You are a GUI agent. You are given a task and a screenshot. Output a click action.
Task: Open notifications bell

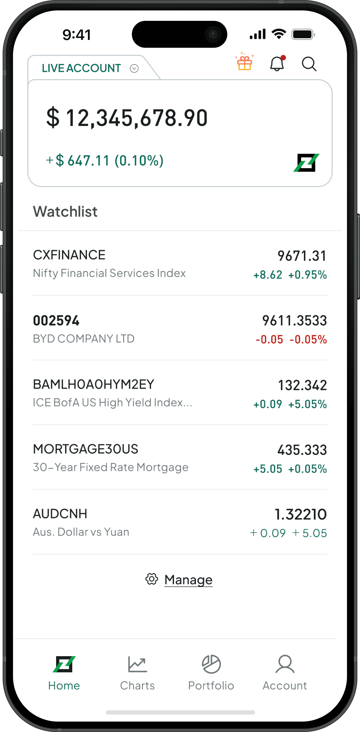[277, 63]
